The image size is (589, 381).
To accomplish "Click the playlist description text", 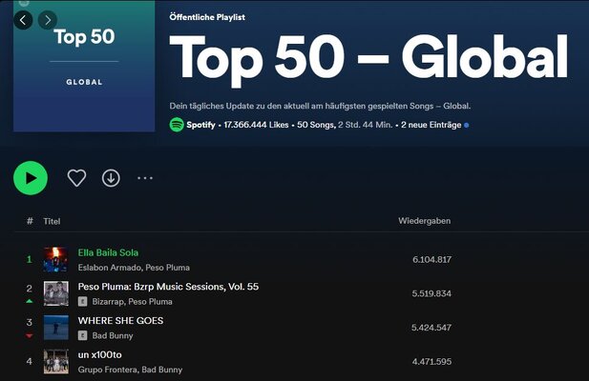I will pos(320,106).
